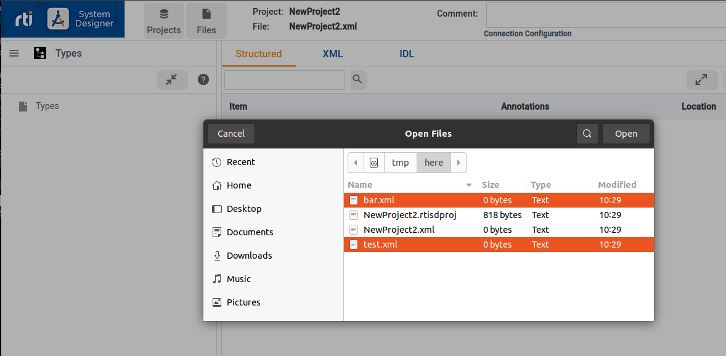Open help via the question mark icon
The height and width of the screenshot is (356, 726).
click(x=203, y=79)
